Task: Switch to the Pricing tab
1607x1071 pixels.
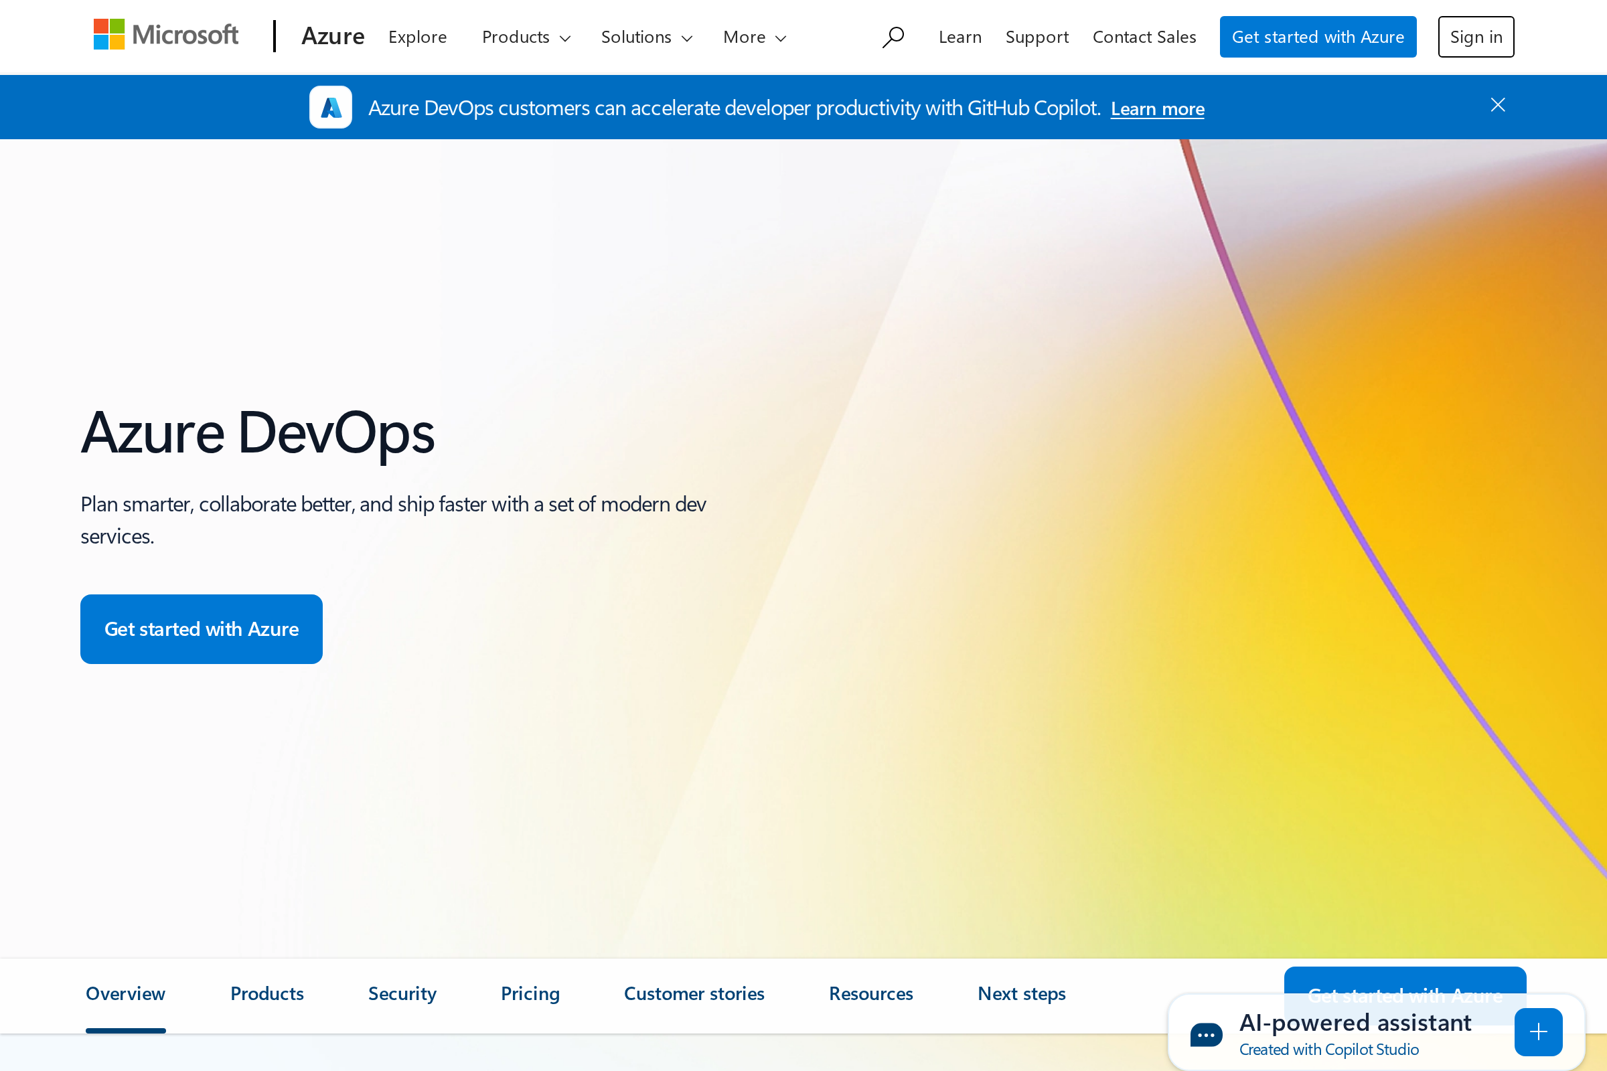Action: 530,994
